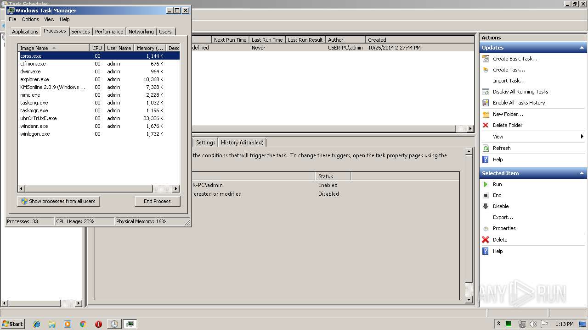Click the Create Basic Task icon
Screen dimensions: 588x330
point(486,59)
